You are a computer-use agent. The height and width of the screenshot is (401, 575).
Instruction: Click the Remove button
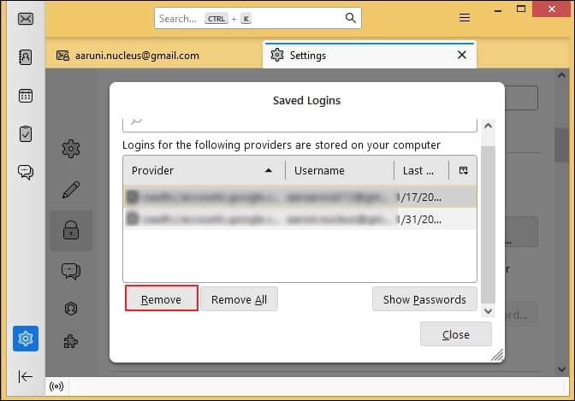click(162, 299)
